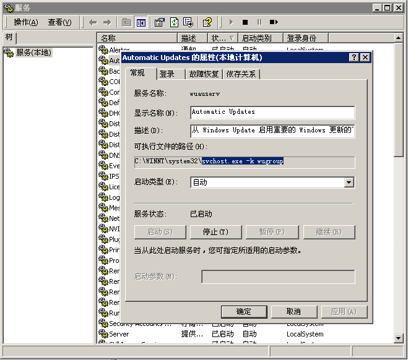This screenshot has width=408, height=360.
Task: Sort by the 状... column header
Action: (223, 38)
